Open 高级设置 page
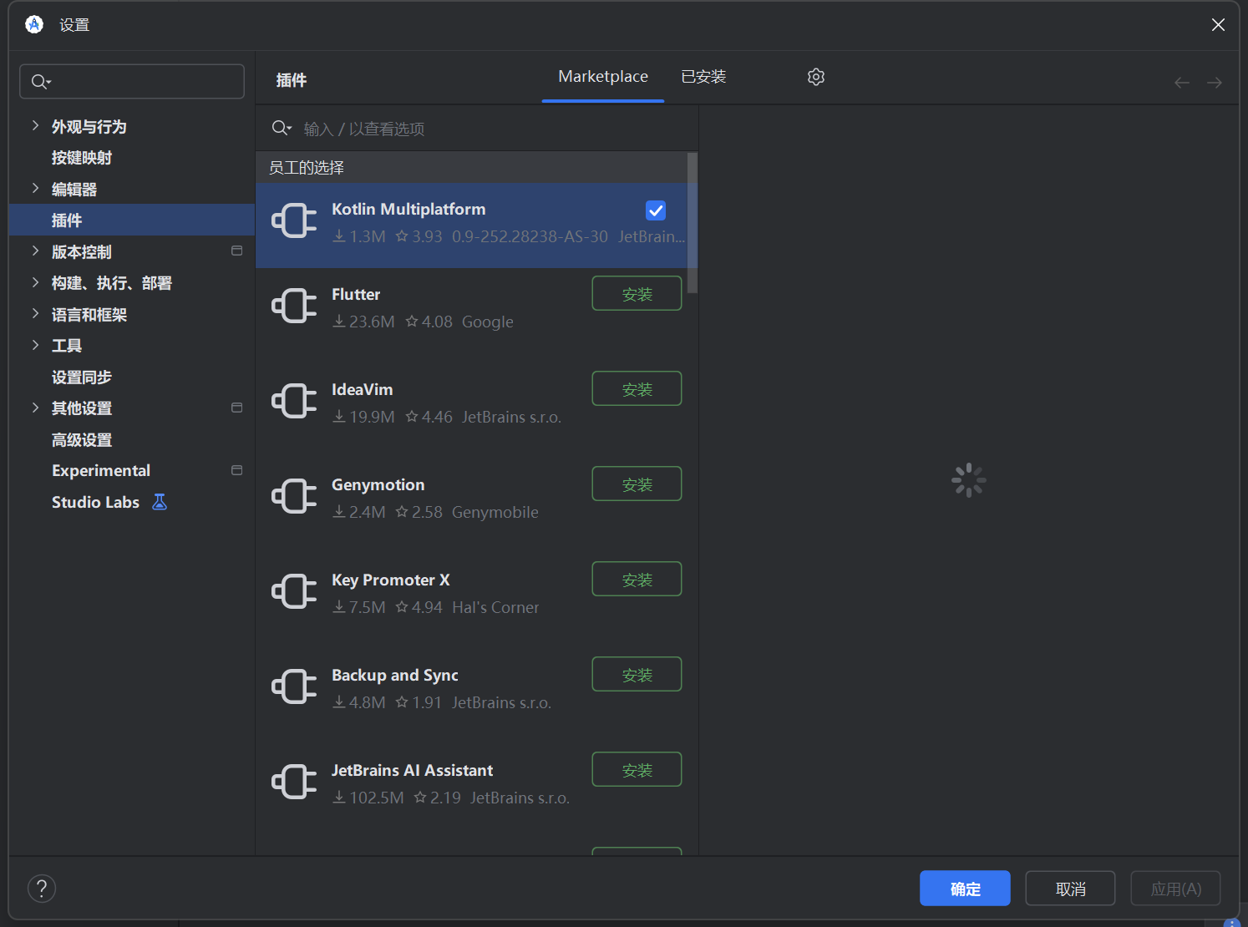Viewport: 1248px width, 927px height. coord(82,440)
